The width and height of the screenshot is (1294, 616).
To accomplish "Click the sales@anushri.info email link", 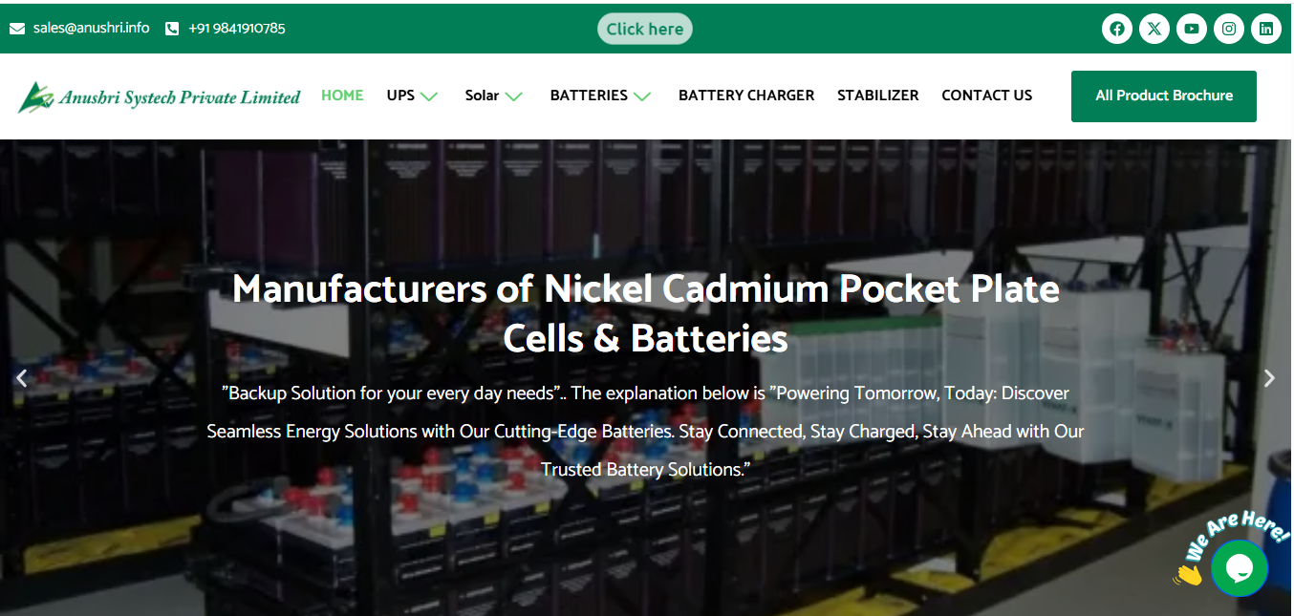I will point(92,28).
